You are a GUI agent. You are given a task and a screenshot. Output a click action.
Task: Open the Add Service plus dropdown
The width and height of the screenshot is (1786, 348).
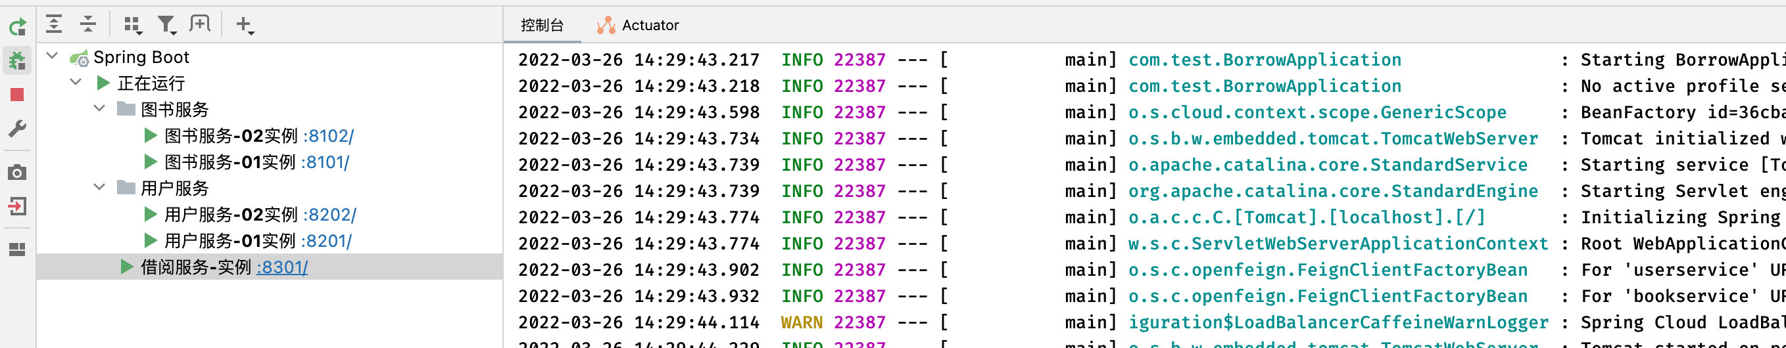(245, 25)
